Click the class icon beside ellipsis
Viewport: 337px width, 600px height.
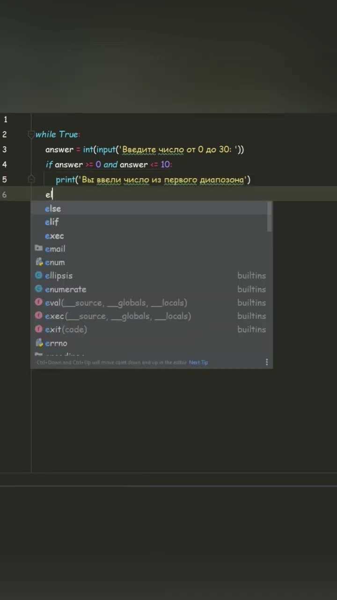coord(39,276)
